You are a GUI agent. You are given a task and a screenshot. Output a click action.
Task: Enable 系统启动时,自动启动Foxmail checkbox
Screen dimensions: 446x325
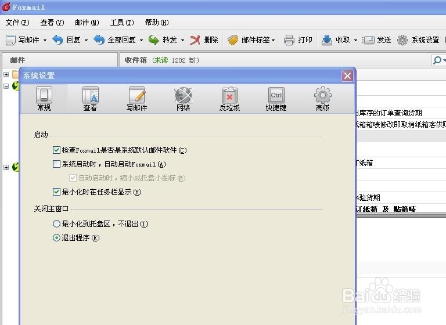[56, 164]
